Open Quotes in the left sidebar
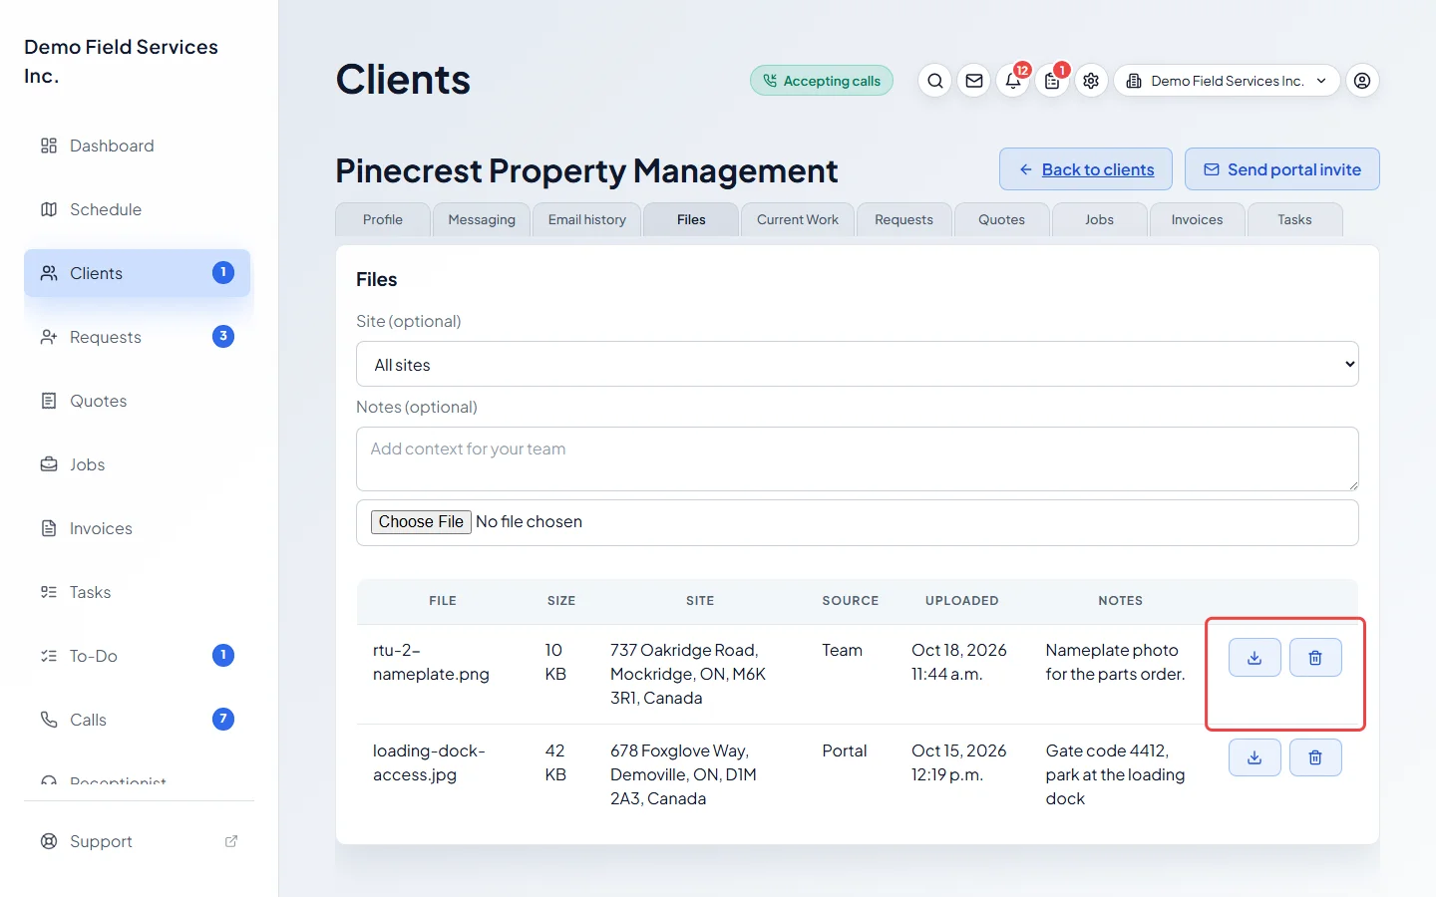Viewport: 1436px width, 897px height. 138,401
